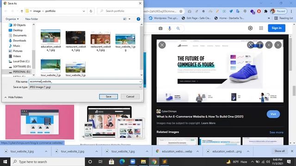Click the dialog Help question mark icon
The width and height of the screenshot is (296, 166).
[138, 19]
